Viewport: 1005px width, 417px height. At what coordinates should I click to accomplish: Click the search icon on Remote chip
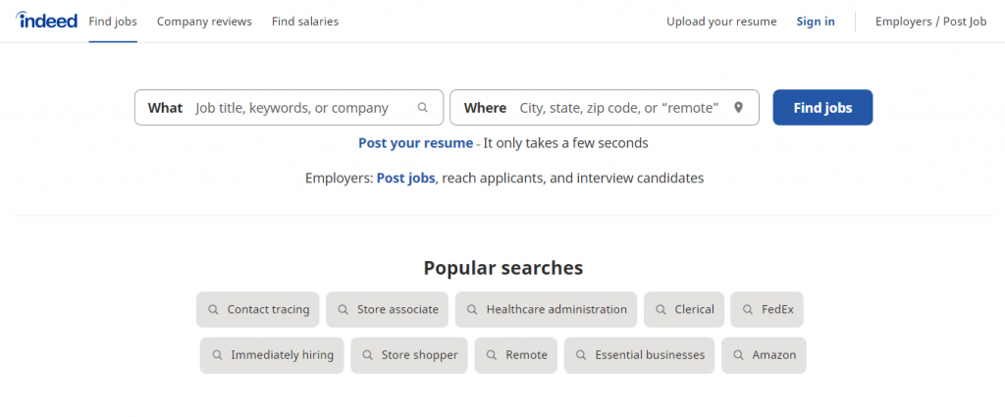coord(492,355)
